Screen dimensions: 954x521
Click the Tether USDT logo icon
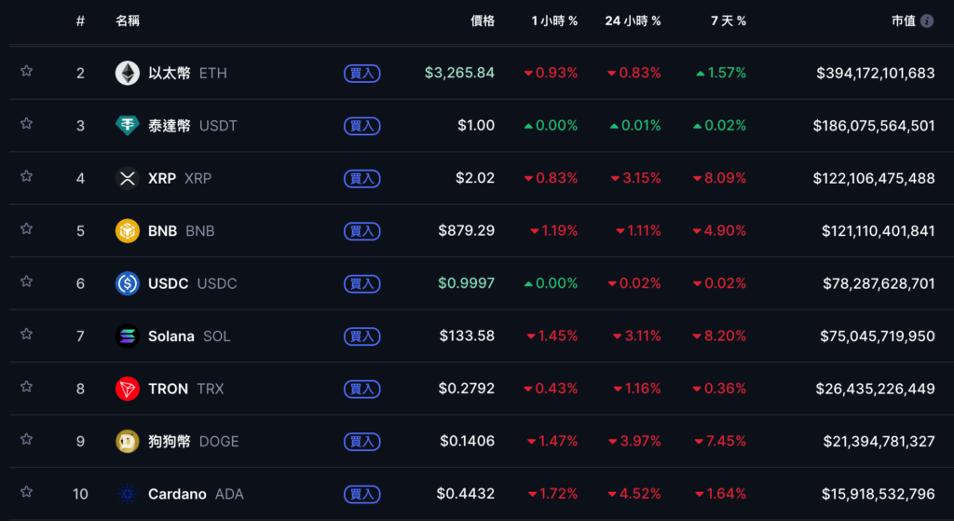[127, 125]
